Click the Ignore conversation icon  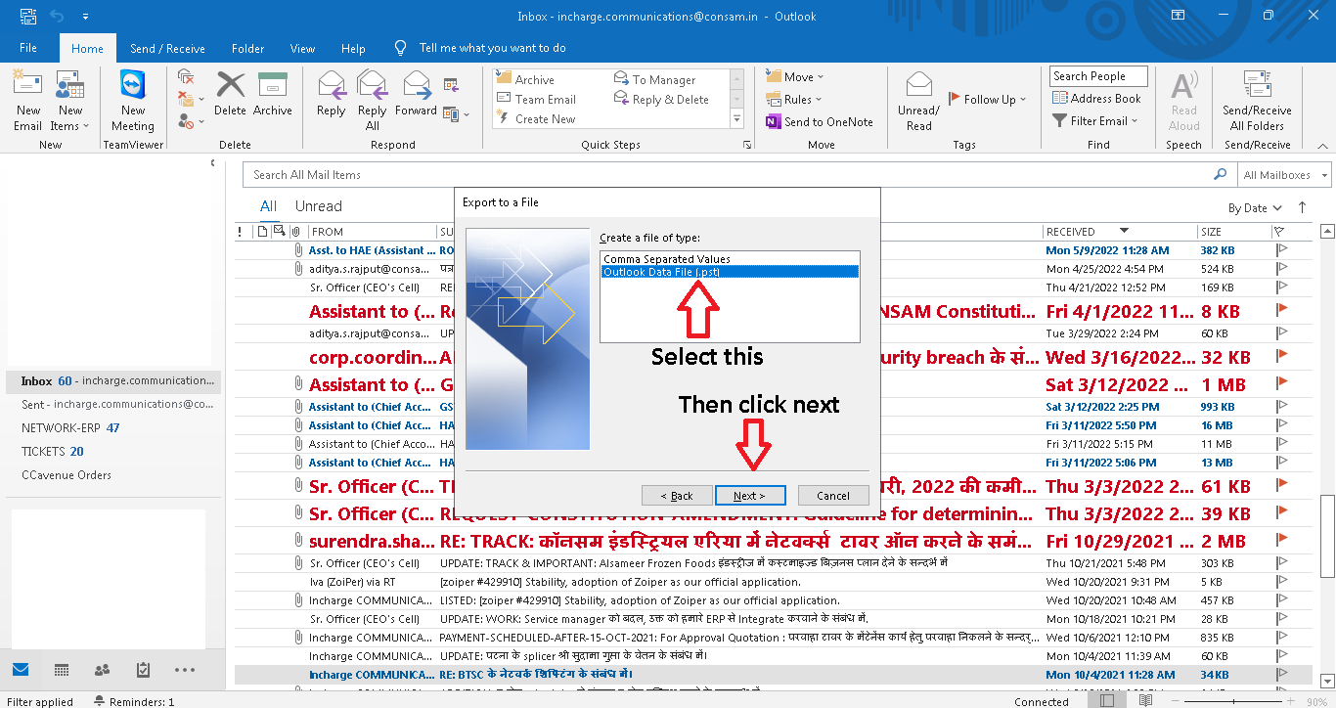(186, 76)
